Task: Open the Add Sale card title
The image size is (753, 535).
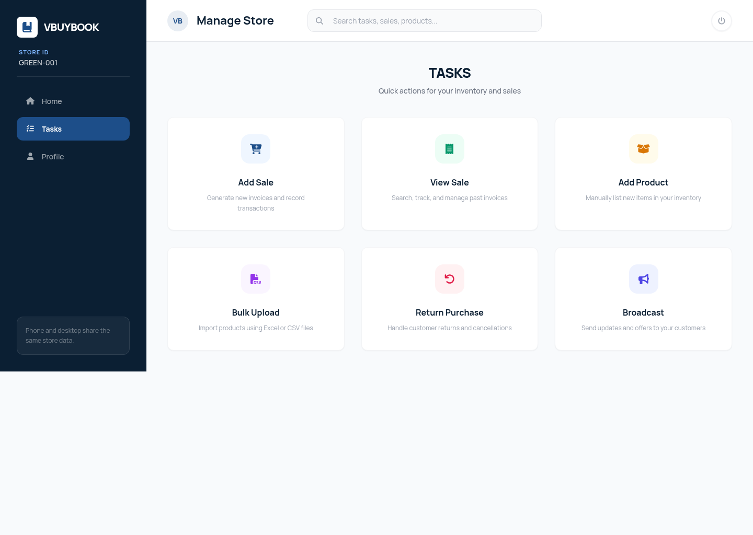Action: 256,182
